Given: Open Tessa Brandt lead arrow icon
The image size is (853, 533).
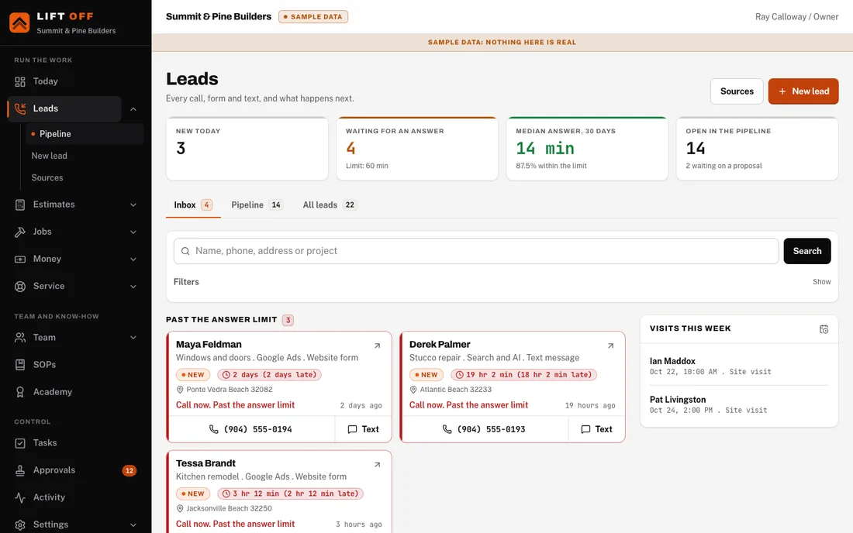Looking at the screenshot, I should [x=377, y=465].
